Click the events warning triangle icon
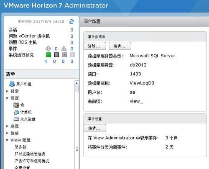209x169 pixels. (x=64, y=49)
